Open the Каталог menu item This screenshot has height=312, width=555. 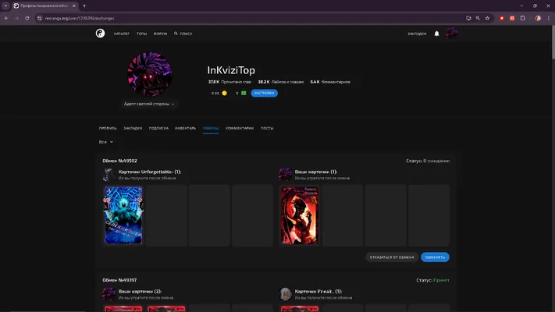(122, 34)
